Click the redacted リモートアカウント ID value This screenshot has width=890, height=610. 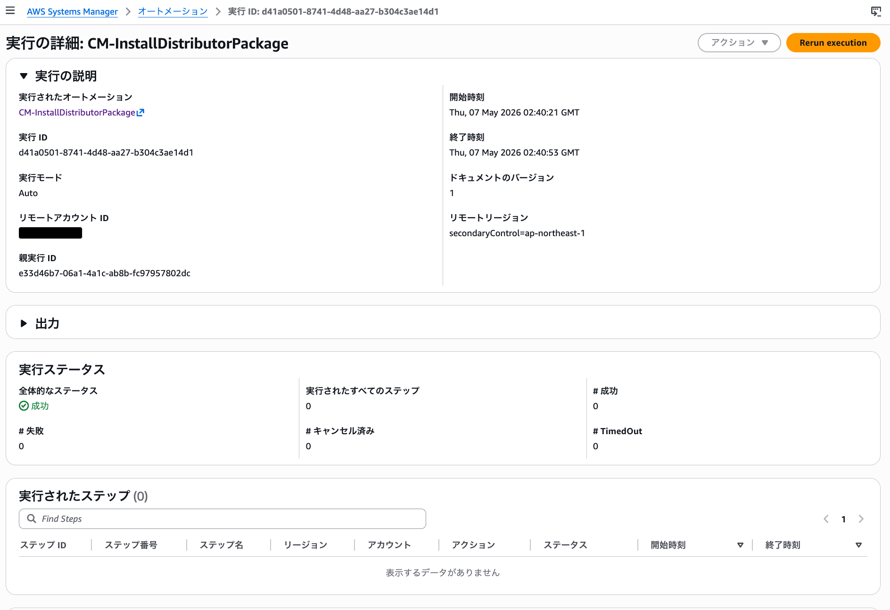coord(50,233)
